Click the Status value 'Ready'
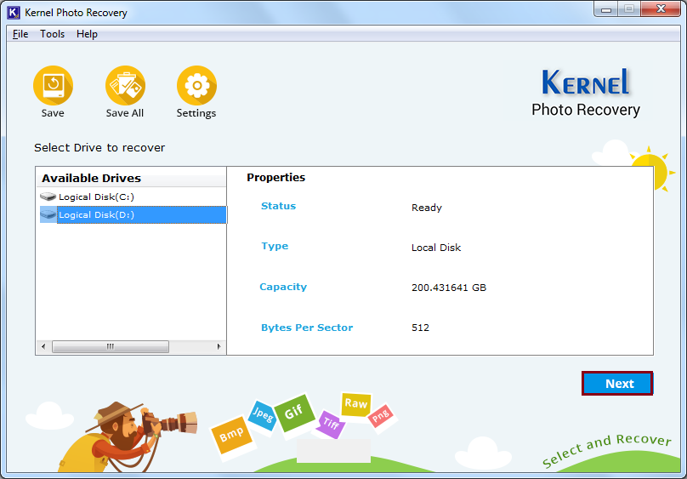The image size is (687, 479). pos(427,208)
